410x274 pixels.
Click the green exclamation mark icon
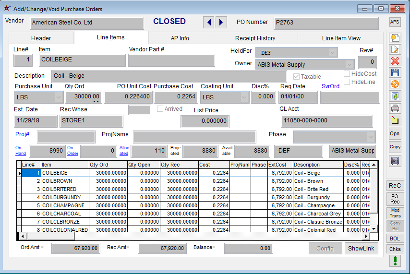tap(395, 261)
